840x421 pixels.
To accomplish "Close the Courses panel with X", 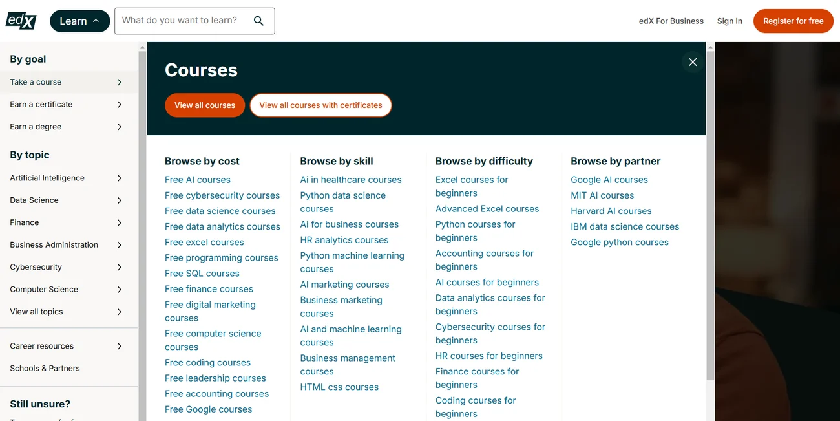I will pyautogui.click(x=692, y=62).
